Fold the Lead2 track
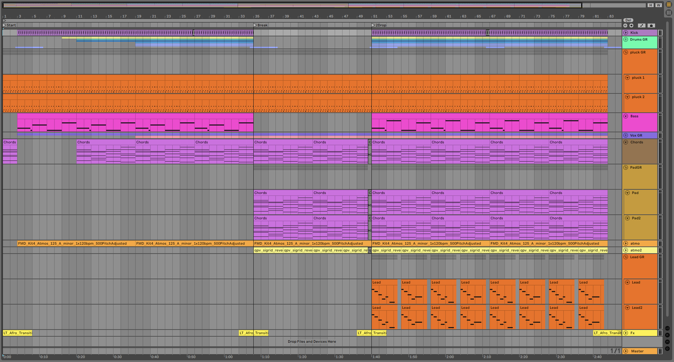 tap(628, 307)
